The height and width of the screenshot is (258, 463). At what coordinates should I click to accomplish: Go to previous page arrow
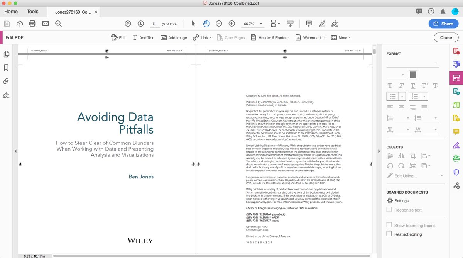pos(128,24)
